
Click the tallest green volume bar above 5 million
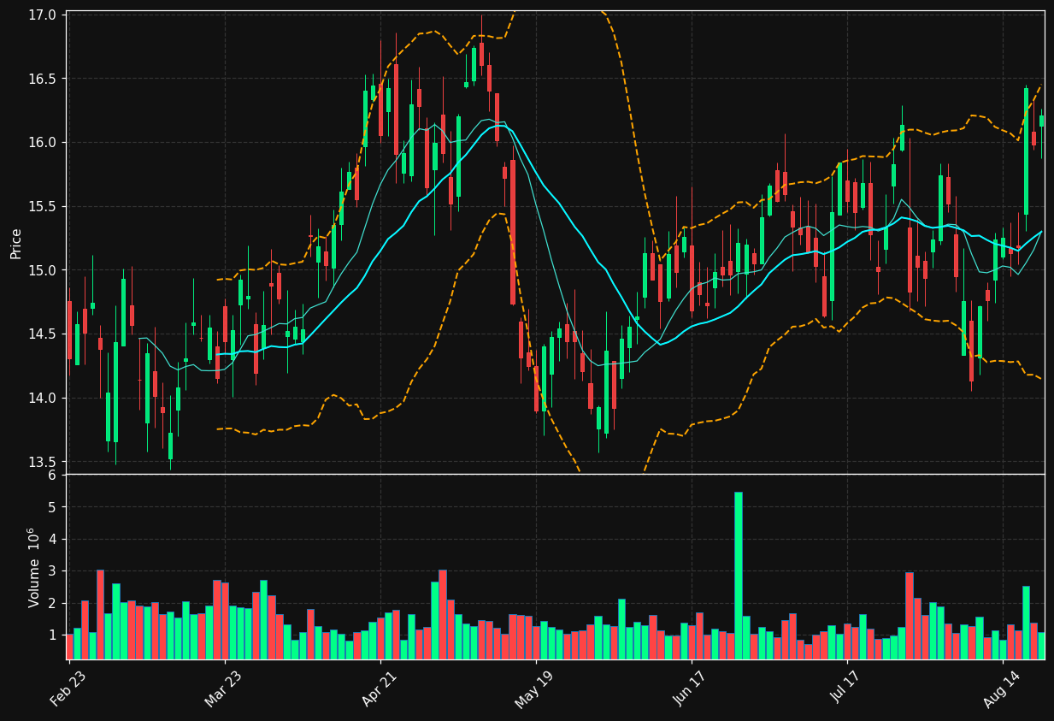click(739, 576)
